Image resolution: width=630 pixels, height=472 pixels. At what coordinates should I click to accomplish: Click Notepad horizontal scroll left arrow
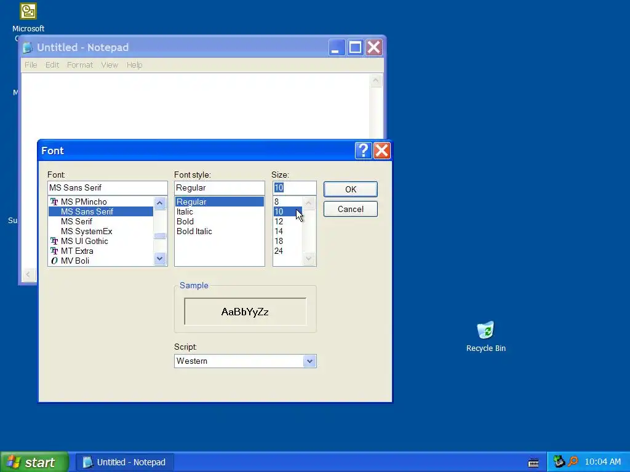coord(28,275)
